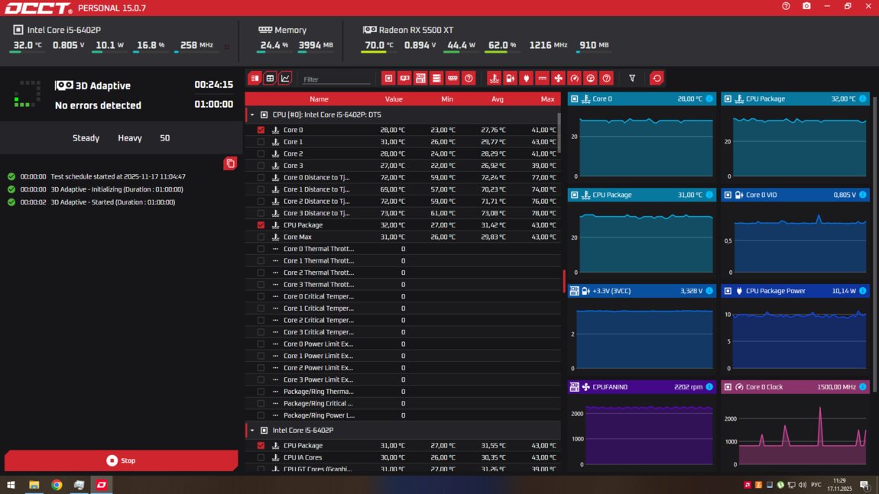This screenshot has height=494, width=879.
Task: Copy test log using clipboard icon
Action: pyautogui.click(x=230, y=163)
